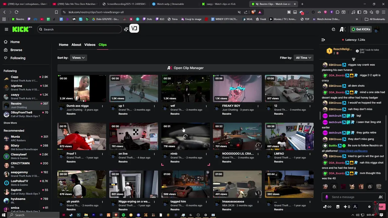388x218 pixels.
Task: Open options menu for 'on live' clip
Action: pos(154,154)
